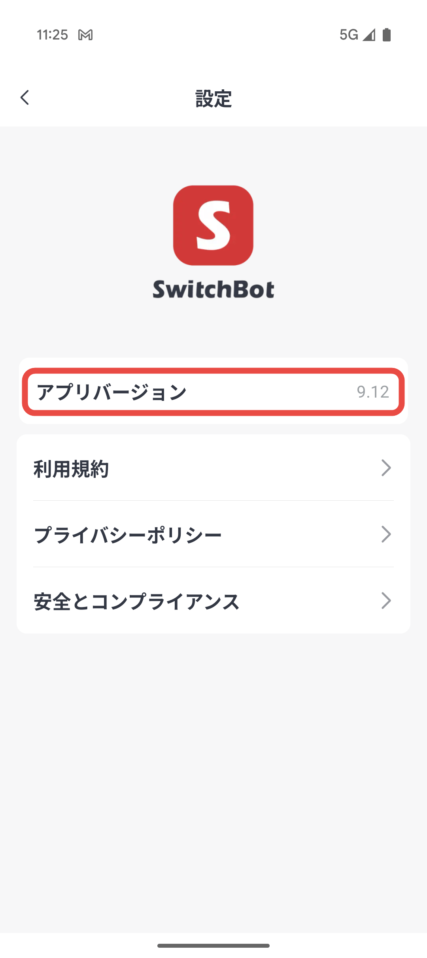Tap the 利用規約 label text
Viewport: 427px width, 958px height.
tap(71, 469)
